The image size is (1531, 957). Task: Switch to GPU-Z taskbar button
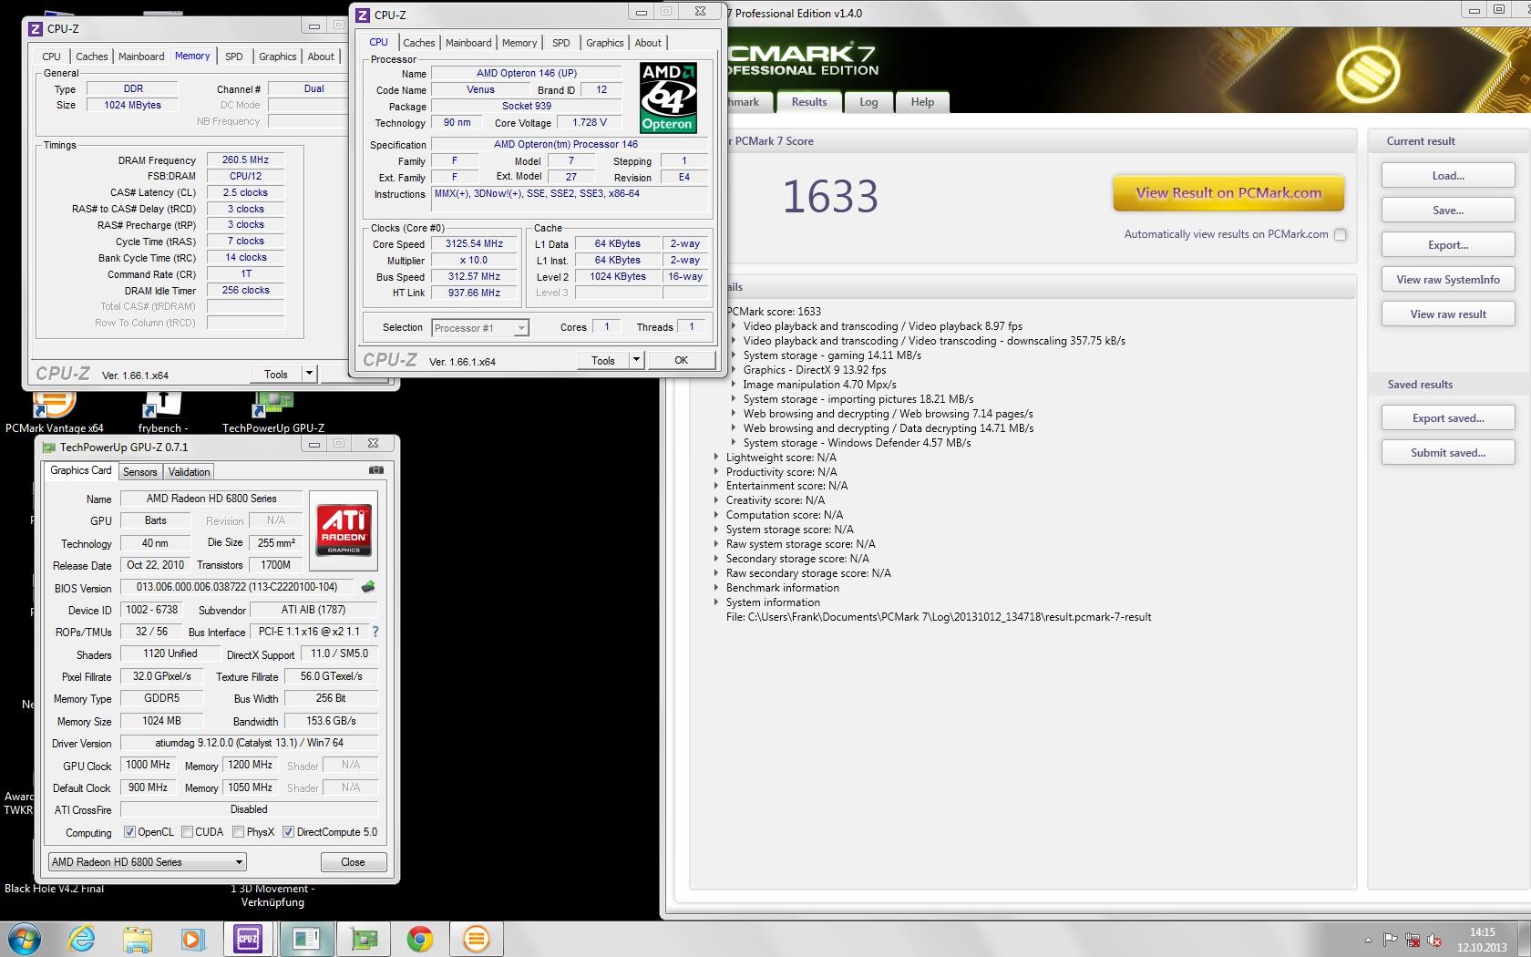coord(363,939)
